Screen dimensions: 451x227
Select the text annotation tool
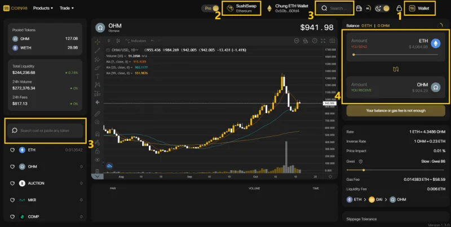98,76
